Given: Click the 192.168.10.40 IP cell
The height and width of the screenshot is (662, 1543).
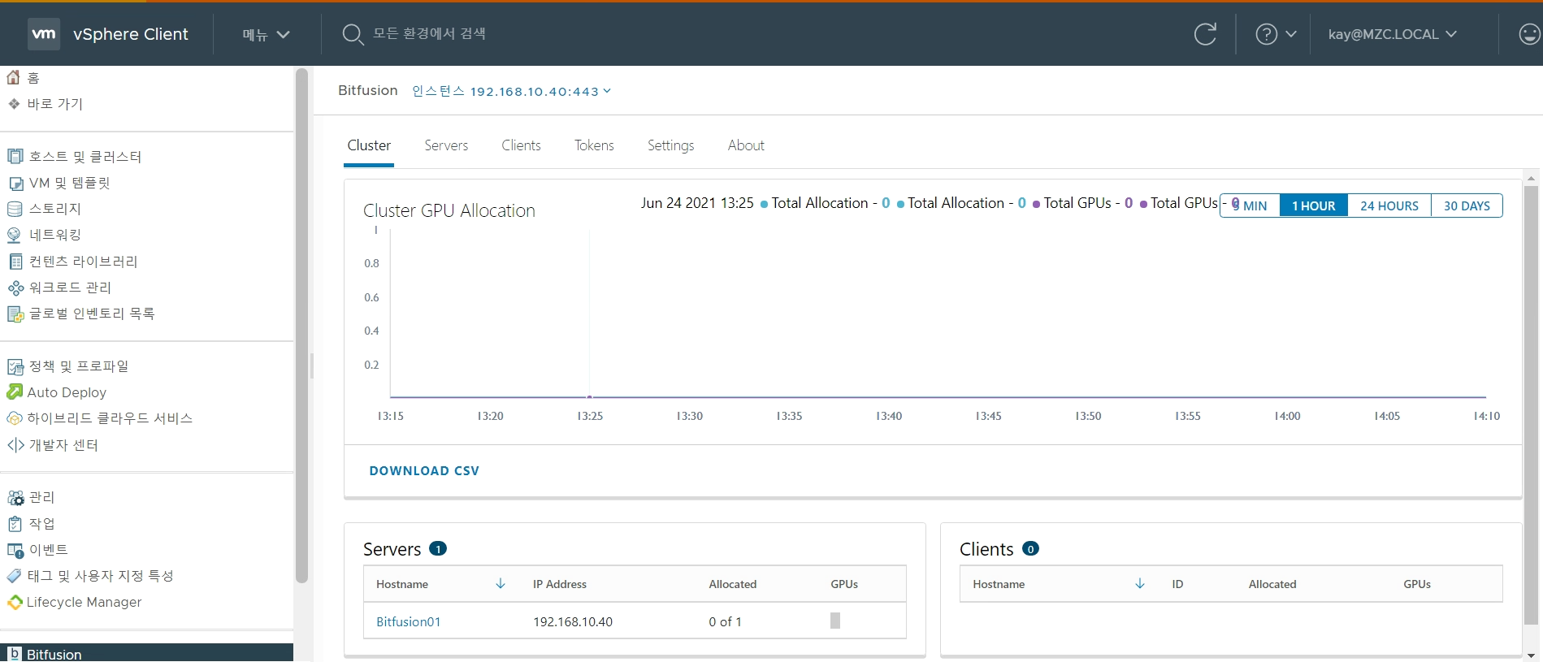Looking at the screenshot, I should click(x=573, y=621).
